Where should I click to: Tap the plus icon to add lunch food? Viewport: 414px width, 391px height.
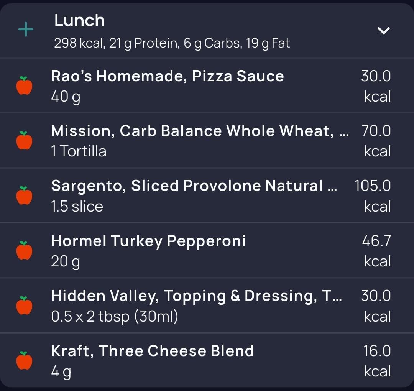[x=26, y=29]
